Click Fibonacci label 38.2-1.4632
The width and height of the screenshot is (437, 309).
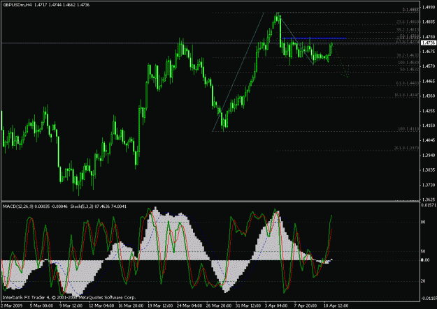408,55
